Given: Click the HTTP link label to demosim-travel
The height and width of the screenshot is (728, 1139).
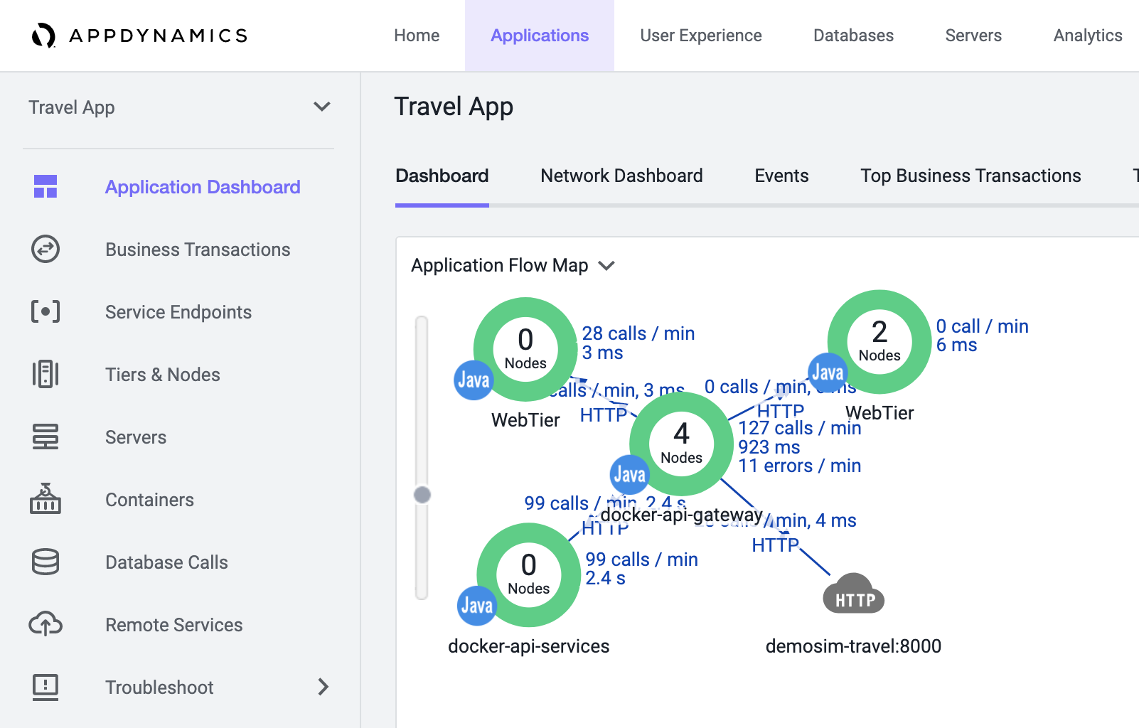Looking at the screenshot, I should pyautogui.click(x=776, y=545).
